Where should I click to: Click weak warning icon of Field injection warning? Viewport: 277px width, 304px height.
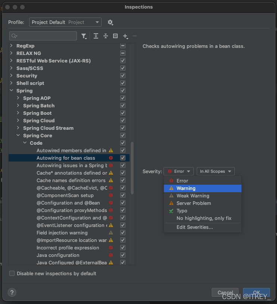[x=111, y=233]
